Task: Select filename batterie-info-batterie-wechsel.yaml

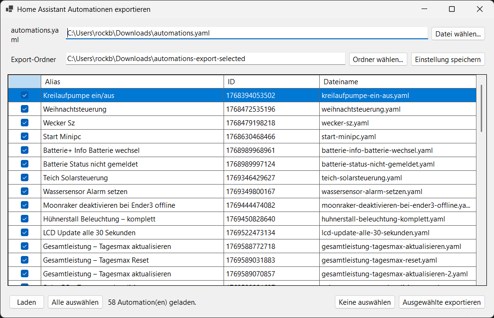Action: coord(398,150)
